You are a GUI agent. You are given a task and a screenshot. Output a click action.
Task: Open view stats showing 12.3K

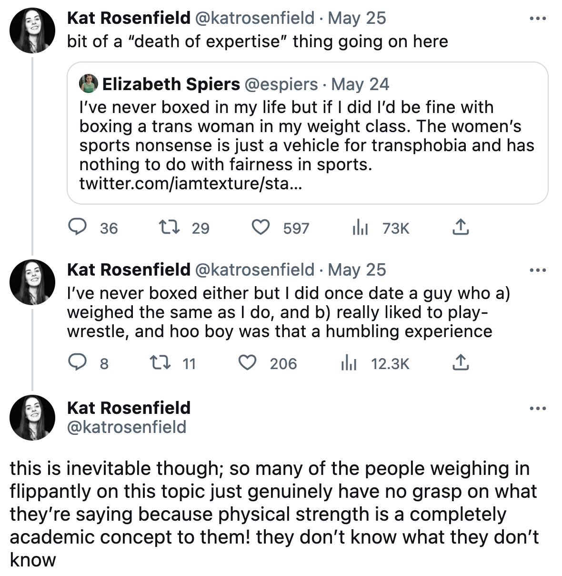pos(349,364)
